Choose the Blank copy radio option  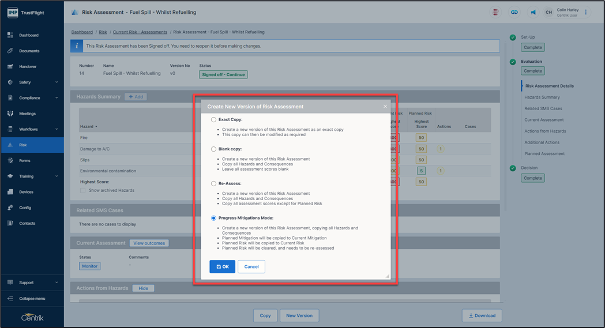click(x=214, y=149)
